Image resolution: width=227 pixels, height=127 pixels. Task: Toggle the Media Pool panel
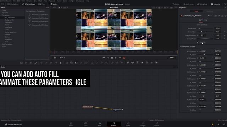pos(13,4)
